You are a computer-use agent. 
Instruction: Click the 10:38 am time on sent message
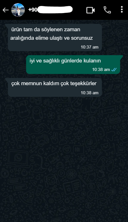click(101, 70)
